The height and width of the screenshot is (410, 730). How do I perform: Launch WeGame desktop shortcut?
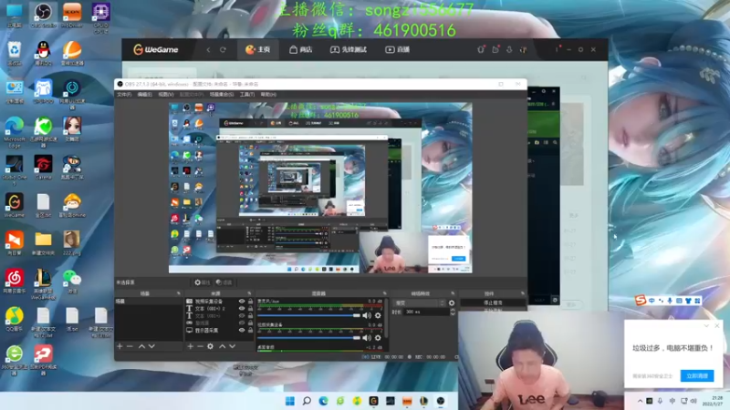pyautogui.click(x=15, y=206)
